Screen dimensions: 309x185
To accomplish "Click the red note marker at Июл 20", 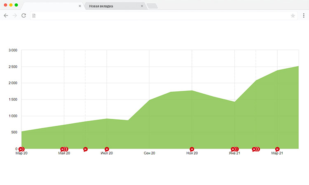I will click(107, 149).
